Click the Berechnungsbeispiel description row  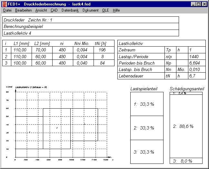(x=90, y=26)
